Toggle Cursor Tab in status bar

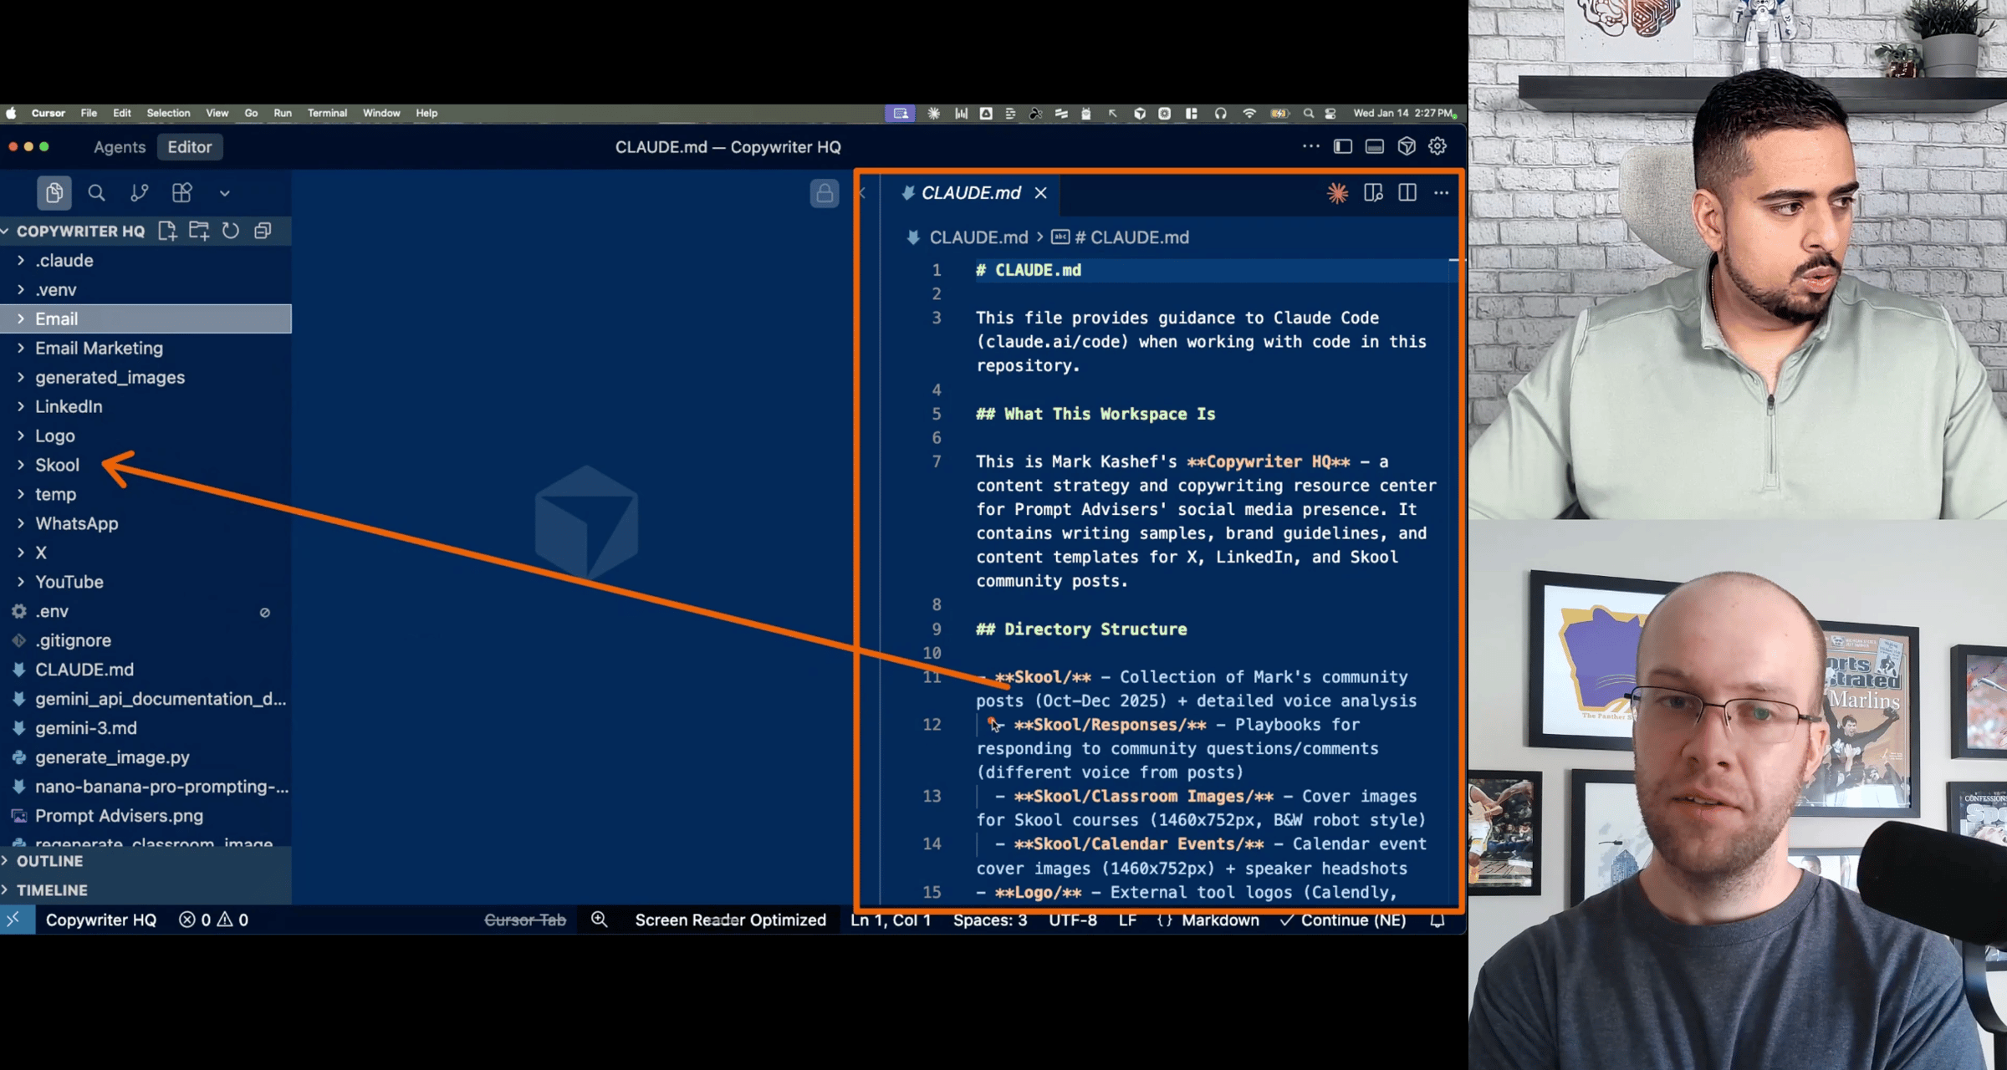point(525,920)
